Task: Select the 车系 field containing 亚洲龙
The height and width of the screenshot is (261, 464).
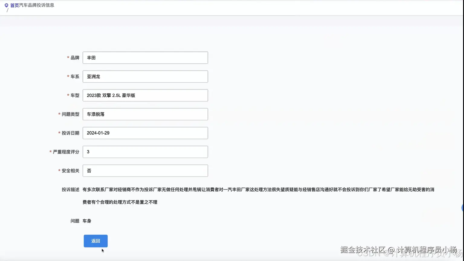Action: [145, 76]
